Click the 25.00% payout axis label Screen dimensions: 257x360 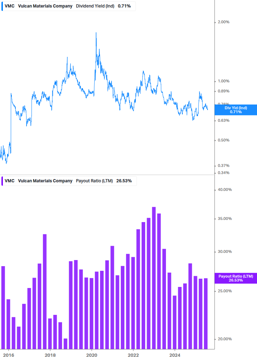click(x=225, y=291)
